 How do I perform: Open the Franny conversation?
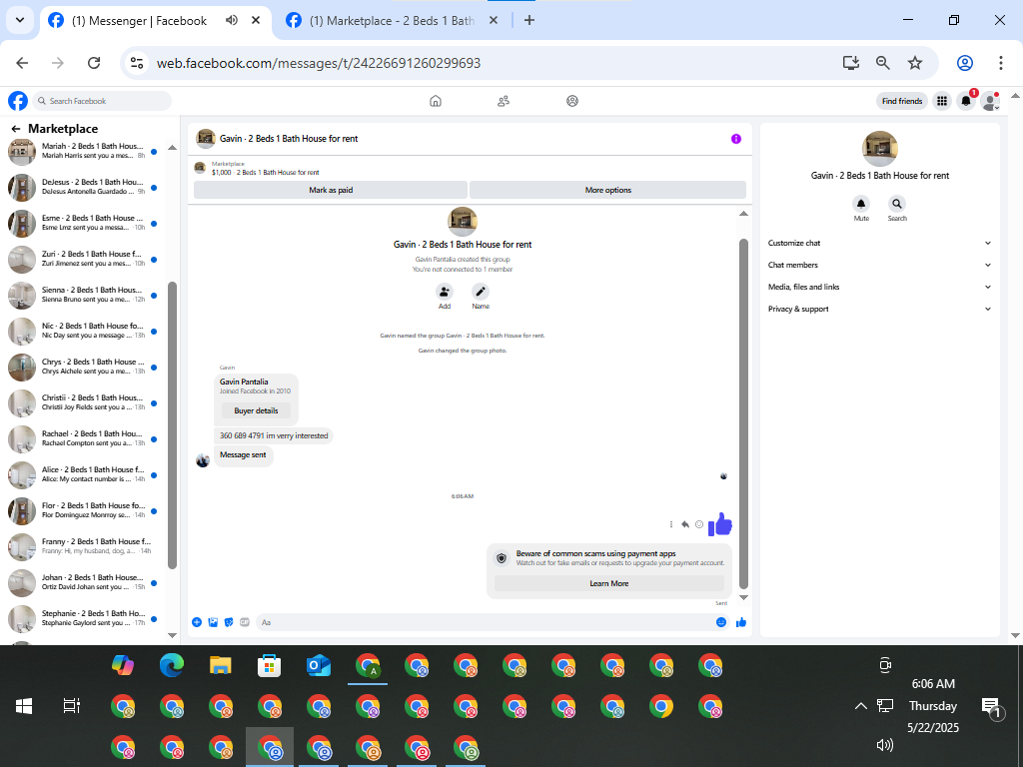(84, 546)
